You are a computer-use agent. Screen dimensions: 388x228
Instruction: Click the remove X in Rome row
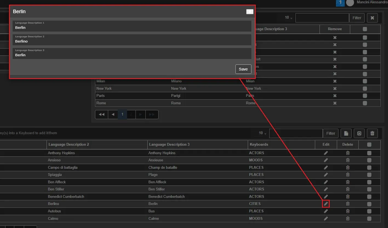point(335,103)
